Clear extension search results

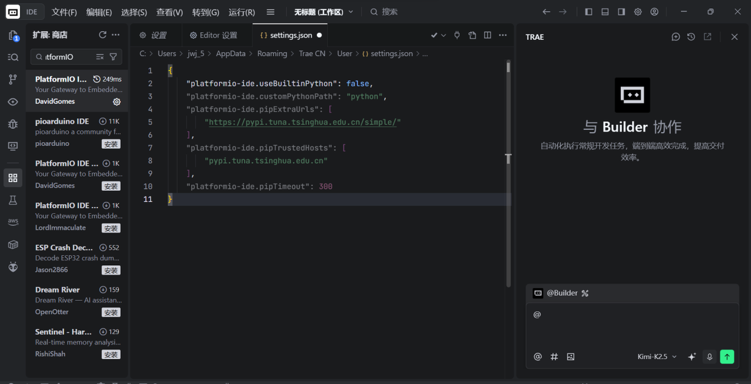pos(100,57)
